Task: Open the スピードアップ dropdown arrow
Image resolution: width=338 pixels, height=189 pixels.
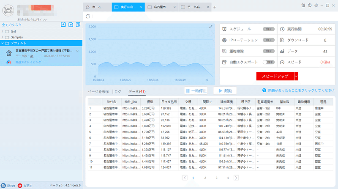Action: (296, 76)
